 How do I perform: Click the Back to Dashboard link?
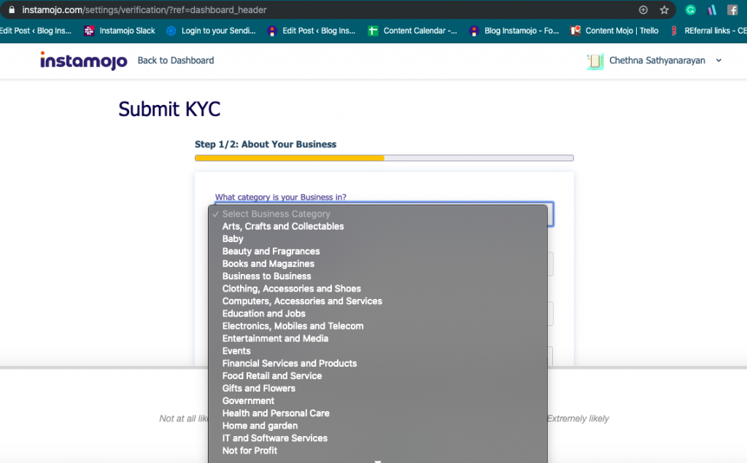coord(176,61)
